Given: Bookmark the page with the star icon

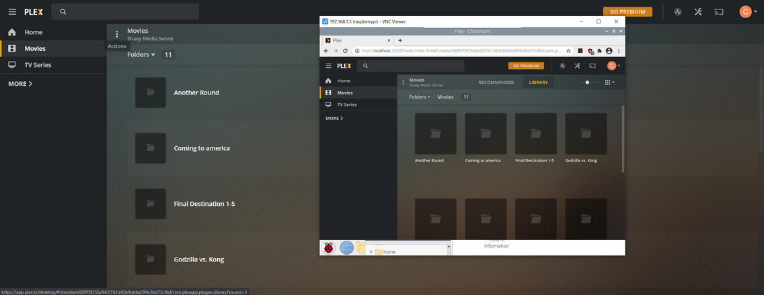Looking at the screenshot, I should tap(568, 50).
